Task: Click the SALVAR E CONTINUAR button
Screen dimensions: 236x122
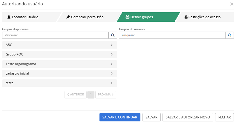Action: point(120,117)
